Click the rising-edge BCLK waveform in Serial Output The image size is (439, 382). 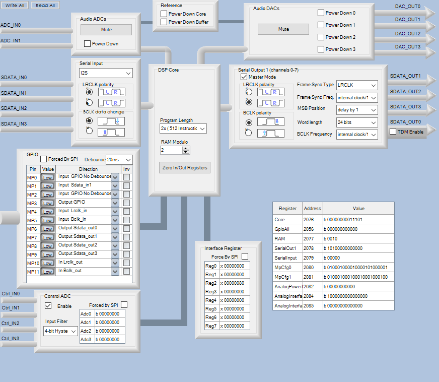[x=271, y=134]
